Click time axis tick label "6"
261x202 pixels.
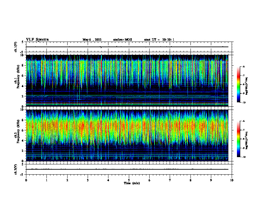[150, 180]
